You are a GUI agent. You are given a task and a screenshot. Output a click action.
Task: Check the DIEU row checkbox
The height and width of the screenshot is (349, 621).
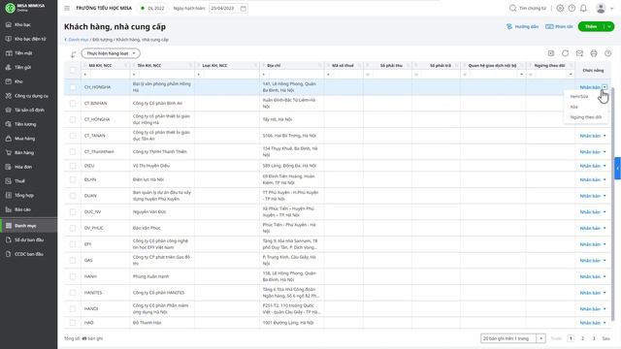(x=73, y=166)
